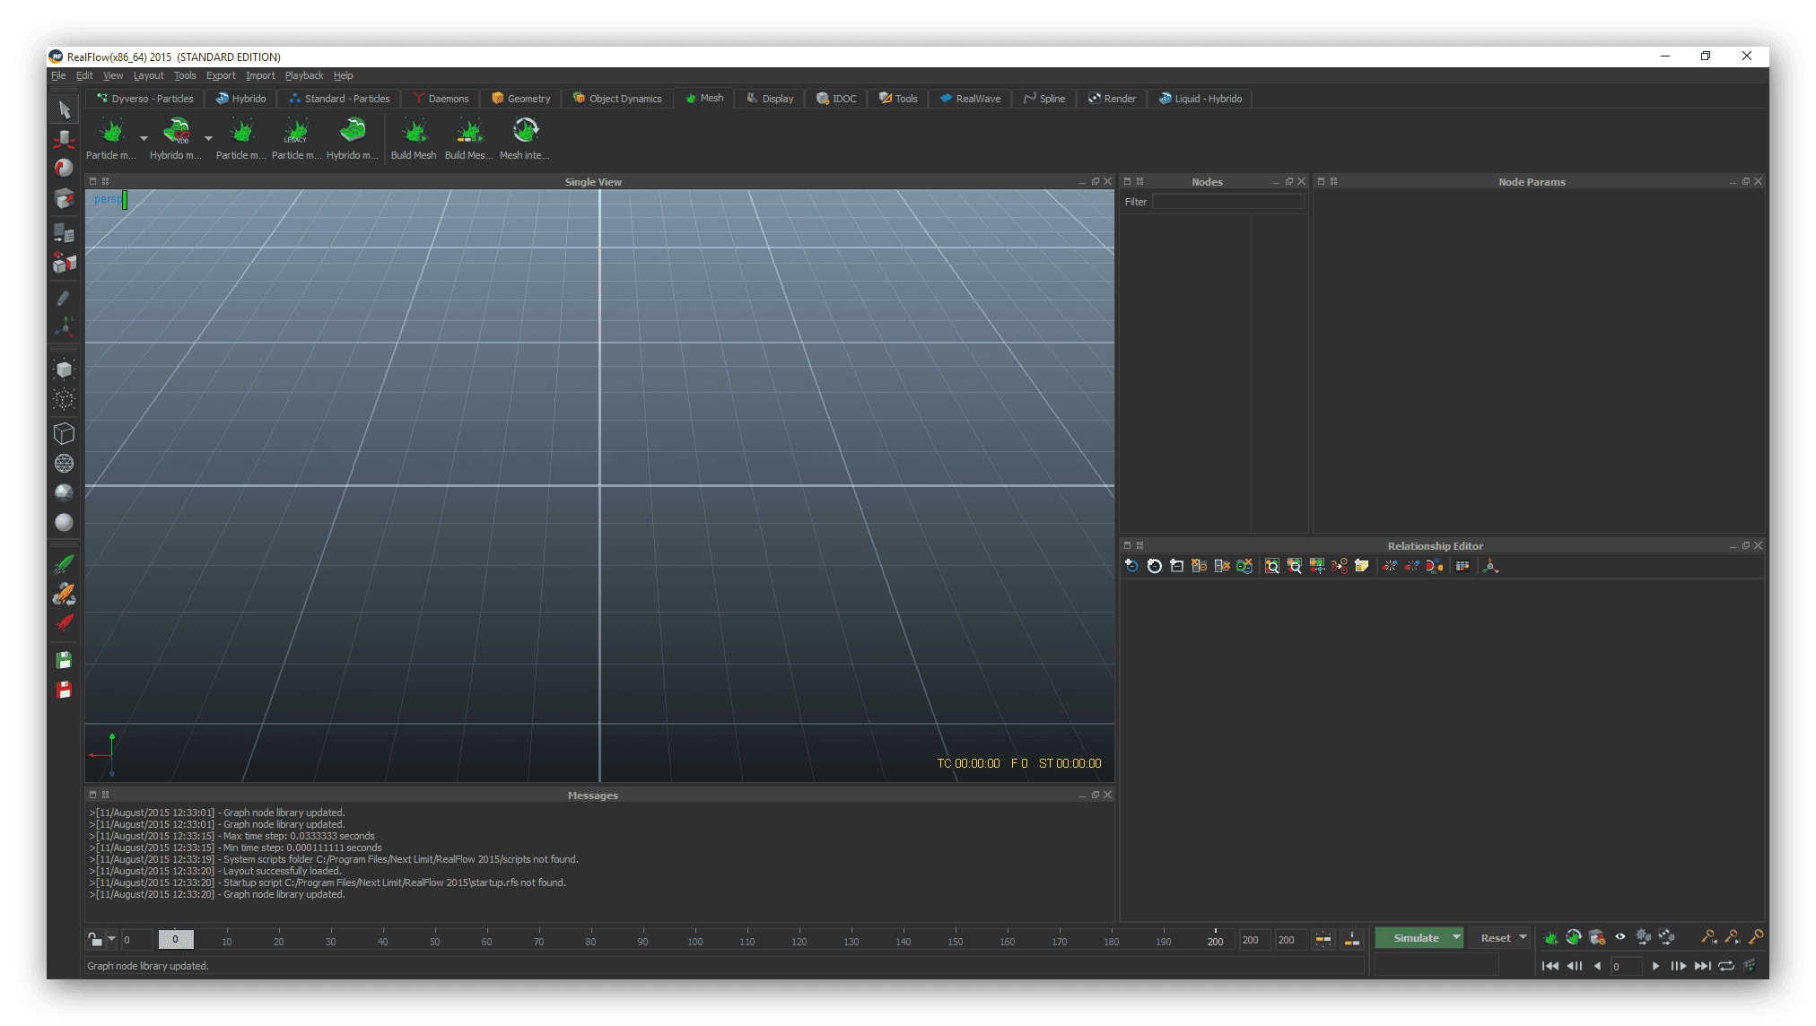Open Messages panel layout menu icon
Viewport: 1816px width, 1026px height.
click(x=105, y=795)
